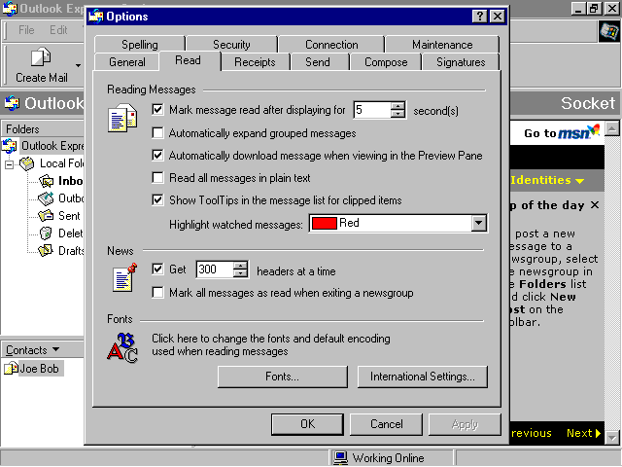Enable Mark all messages as read when exiting
The image size is (622, 467).
click(157, 293)
